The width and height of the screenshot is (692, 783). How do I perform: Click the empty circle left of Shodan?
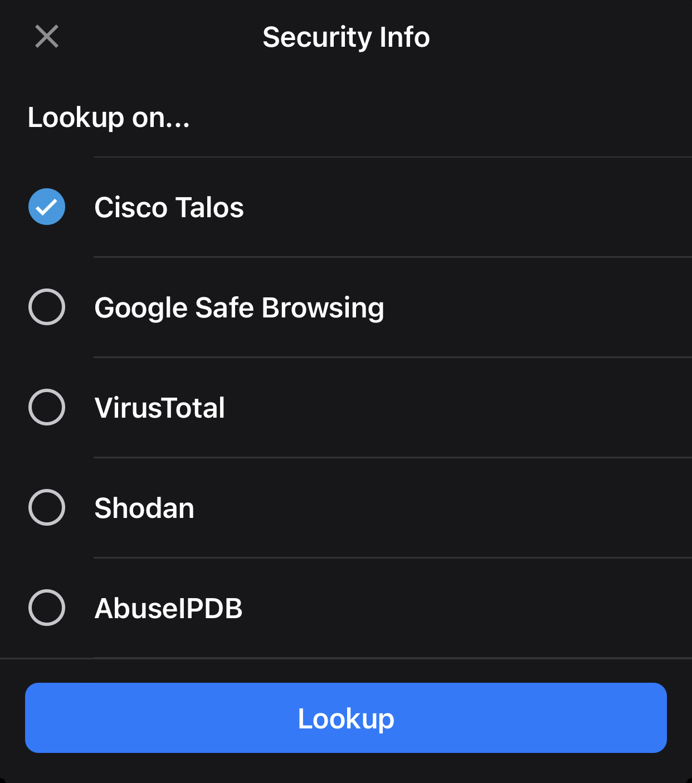click(x=47, y=507)
